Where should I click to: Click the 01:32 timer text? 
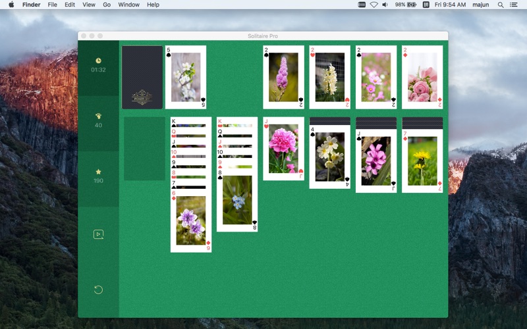pos(98,70)
